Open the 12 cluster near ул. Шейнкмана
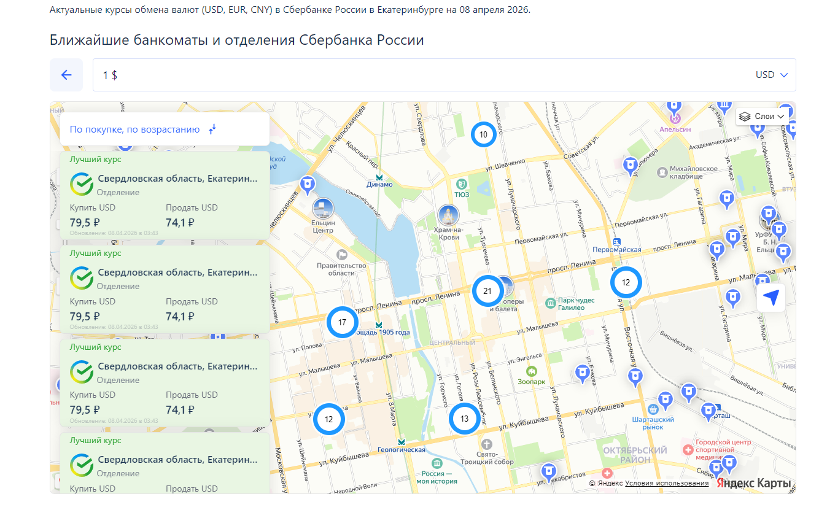819x518 pixels. (328, 420)
